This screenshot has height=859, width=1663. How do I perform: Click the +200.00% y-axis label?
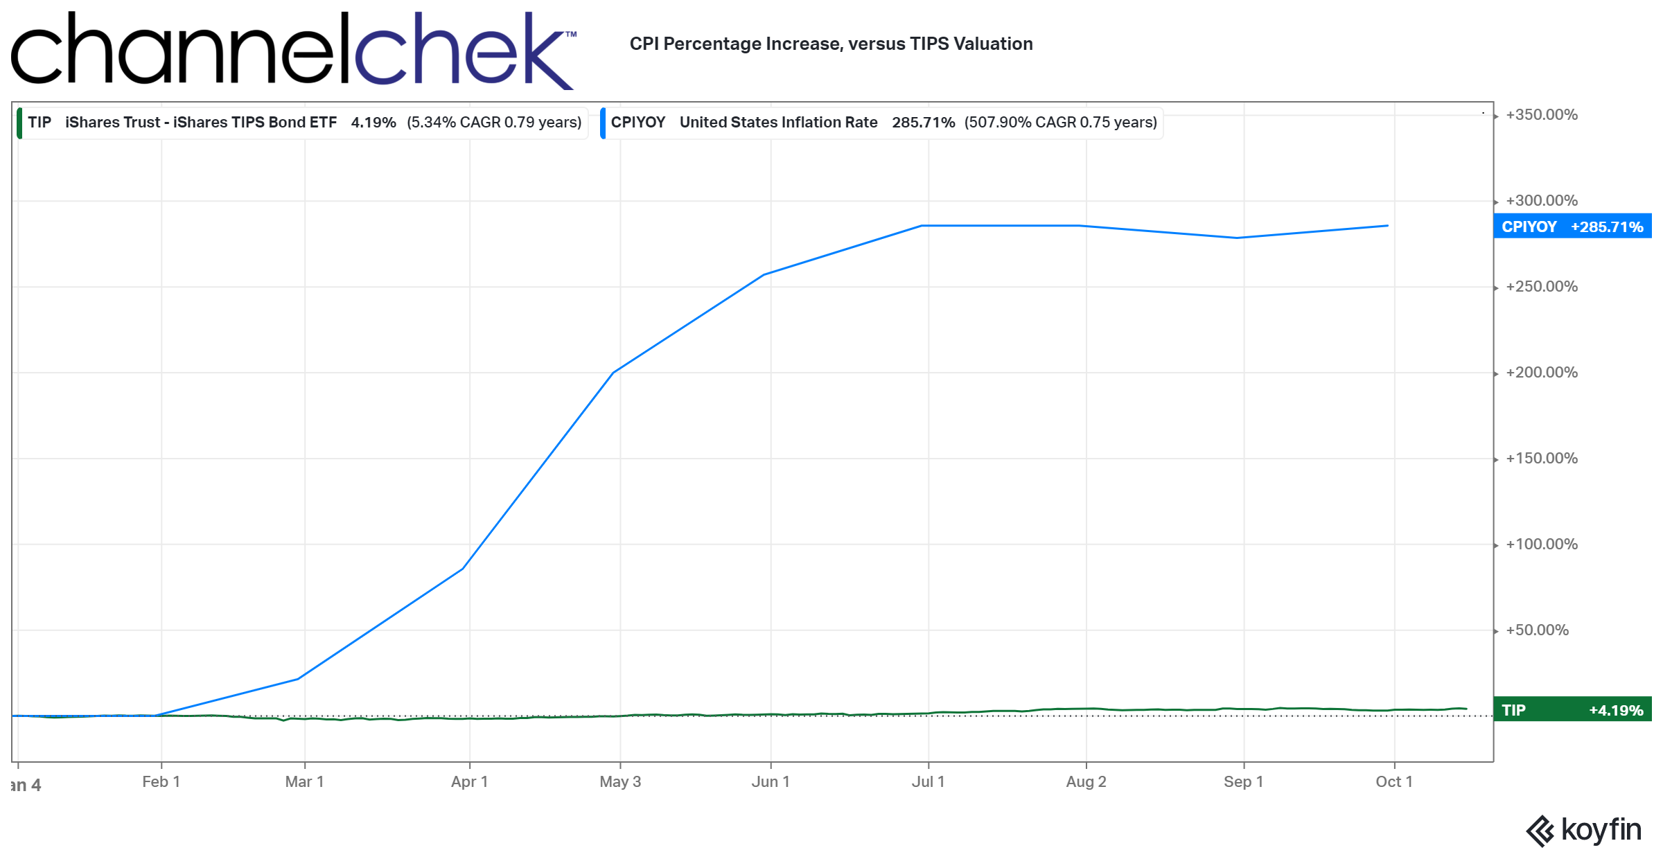pyautogui.click(x=1541, y=372)
